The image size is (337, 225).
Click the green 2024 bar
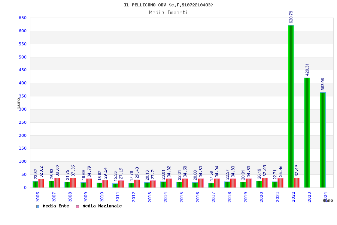[x=323, y=140]
